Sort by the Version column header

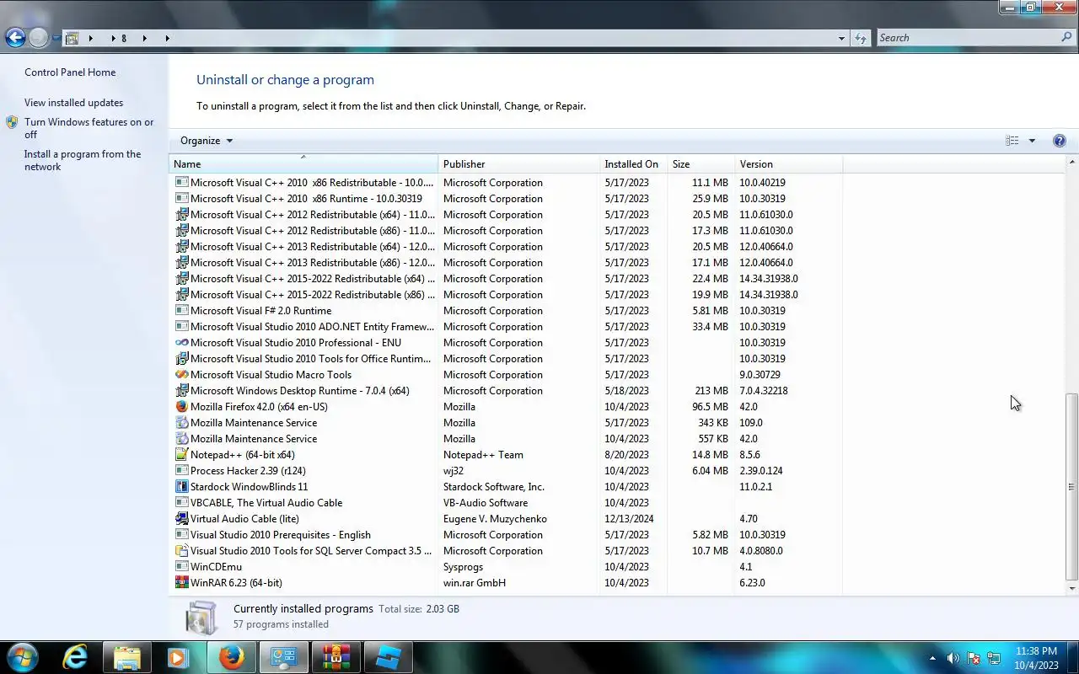(x=788, y=164)
